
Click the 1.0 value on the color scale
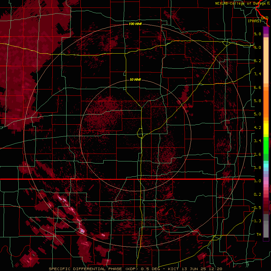click(x=257, y=181)
